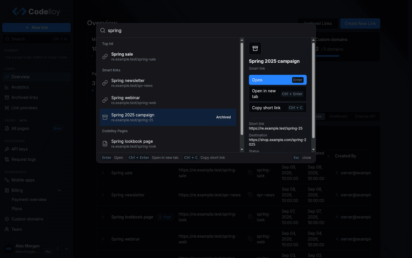Click the sidebar Search box

pos(36,39)
